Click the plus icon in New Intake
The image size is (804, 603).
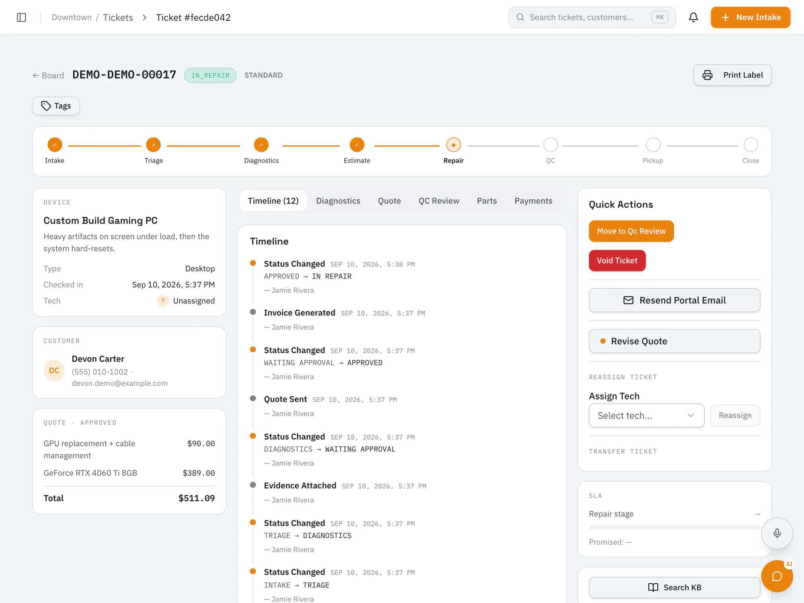(726, 17)
